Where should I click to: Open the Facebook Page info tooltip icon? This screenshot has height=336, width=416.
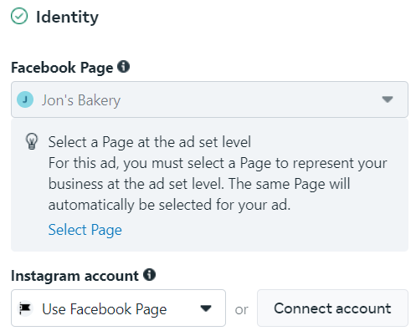tap(123, 67)
